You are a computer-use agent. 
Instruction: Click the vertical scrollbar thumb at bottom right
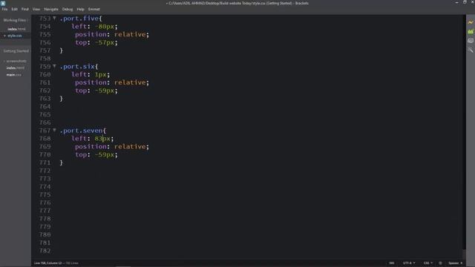464,254
